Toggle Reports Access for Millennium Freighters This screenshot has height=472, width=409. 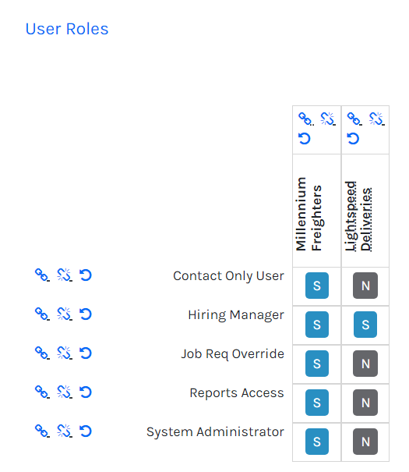click(317, 403)
